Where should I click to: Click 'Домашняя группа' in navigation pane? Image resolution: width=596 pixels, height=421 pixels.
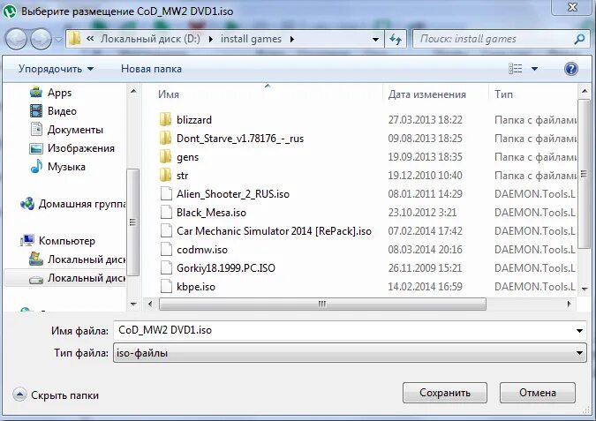(x=82, y=204)
